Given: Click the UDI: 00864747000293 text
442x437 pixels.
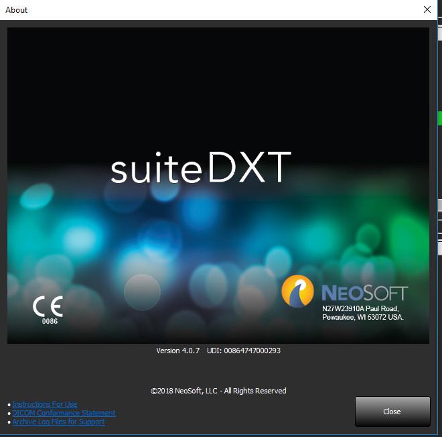Looking at the screenshot, I should pos(244,351).
